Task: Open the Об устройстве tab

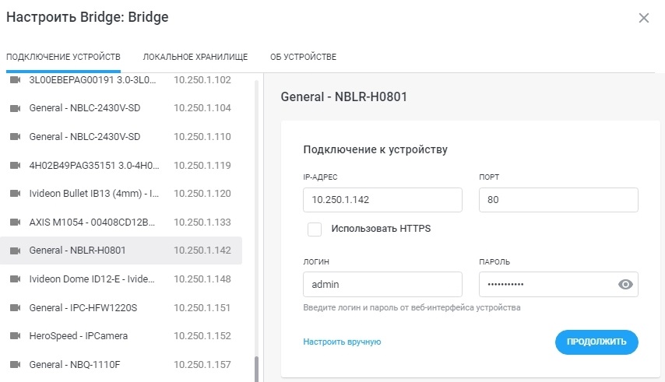Action: [303, 57]
